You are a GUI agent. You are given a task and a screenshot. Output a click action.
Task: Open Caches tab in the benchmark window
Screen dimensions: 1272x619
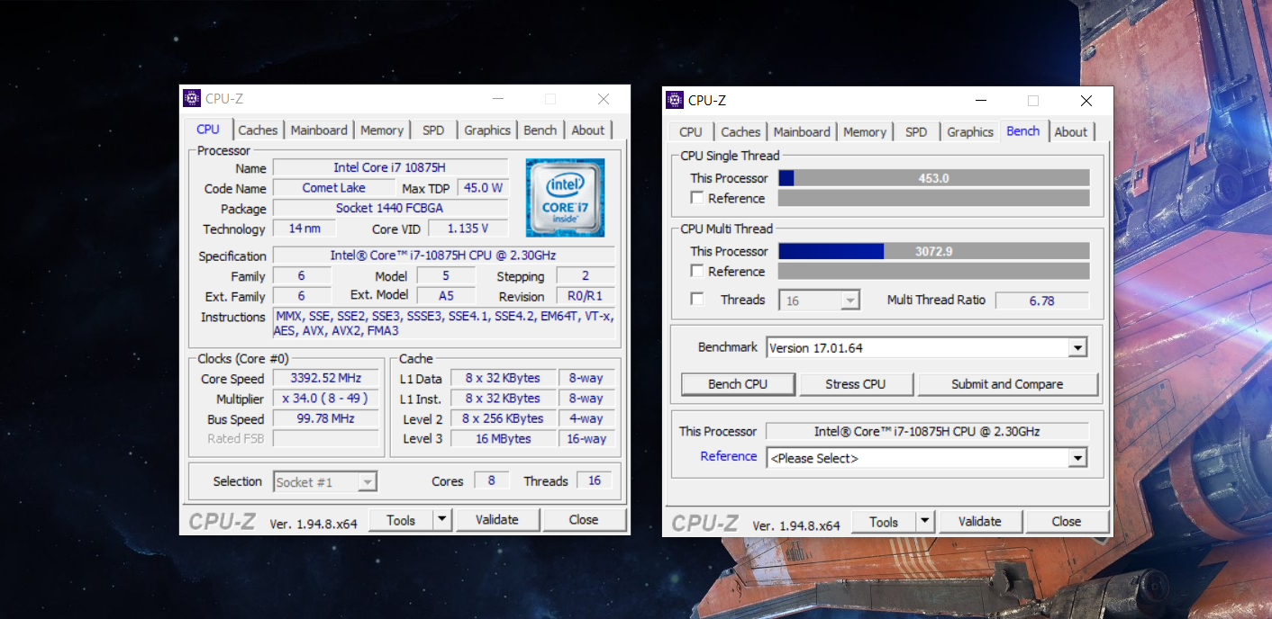coord(740,132)
